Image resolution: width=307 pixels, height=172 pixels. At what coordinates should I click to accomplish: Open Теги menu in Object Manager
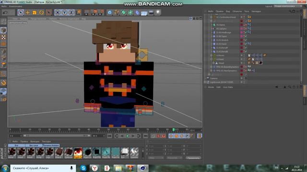tap(247, 11)
